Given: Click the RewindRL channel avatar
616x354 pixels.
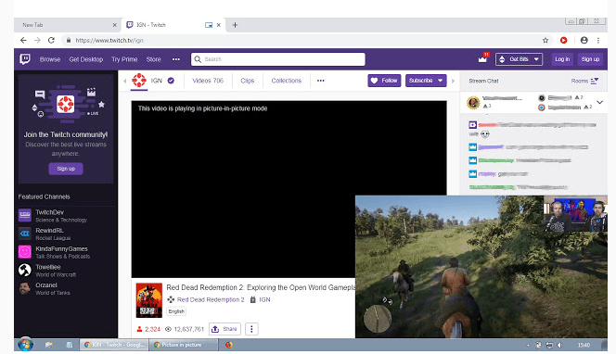Looking at the screenshot, I should click(25, 234).
